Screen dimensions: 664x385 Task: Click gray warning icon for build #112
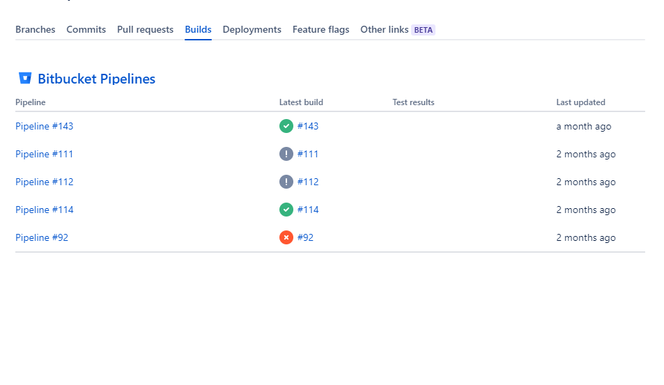[x=286, y=182]
